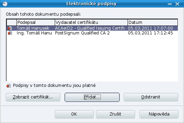Click the empty first column header

click(x=12, y=22)
